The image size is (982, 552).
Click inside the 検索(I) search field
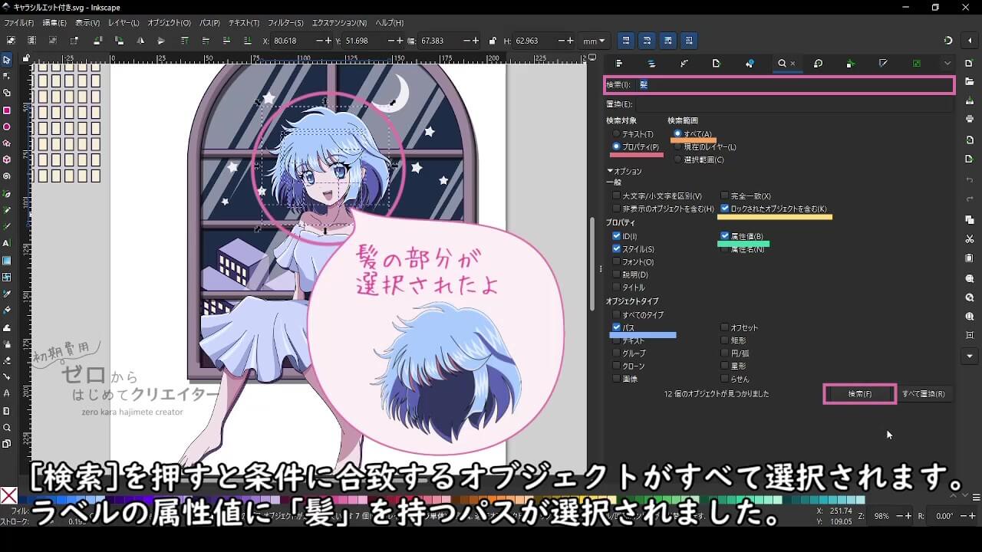tap(793, 84)
